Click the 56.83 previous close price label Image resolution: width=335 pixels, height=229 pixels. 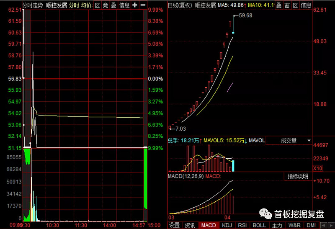pos(15,79)
